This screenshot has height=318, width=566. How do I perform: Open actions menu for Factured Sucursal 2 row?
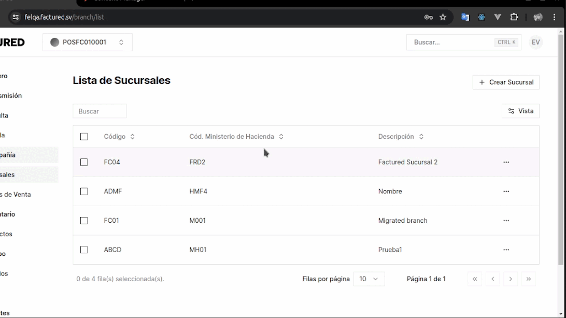tap(506, 162)
